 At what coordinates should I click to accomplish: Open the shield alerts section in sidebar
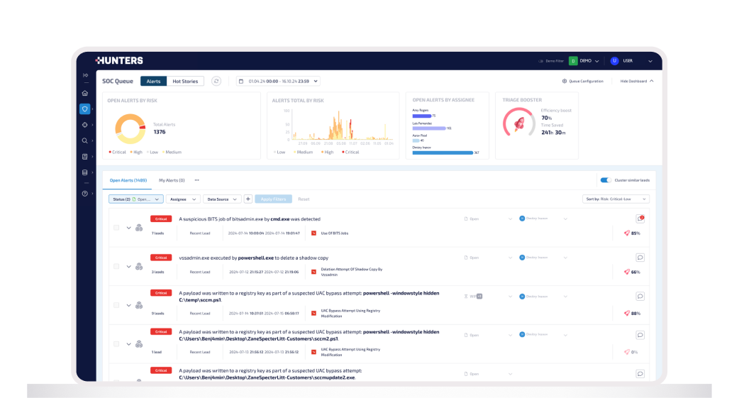pyautogui.click(x=85, y=109)
